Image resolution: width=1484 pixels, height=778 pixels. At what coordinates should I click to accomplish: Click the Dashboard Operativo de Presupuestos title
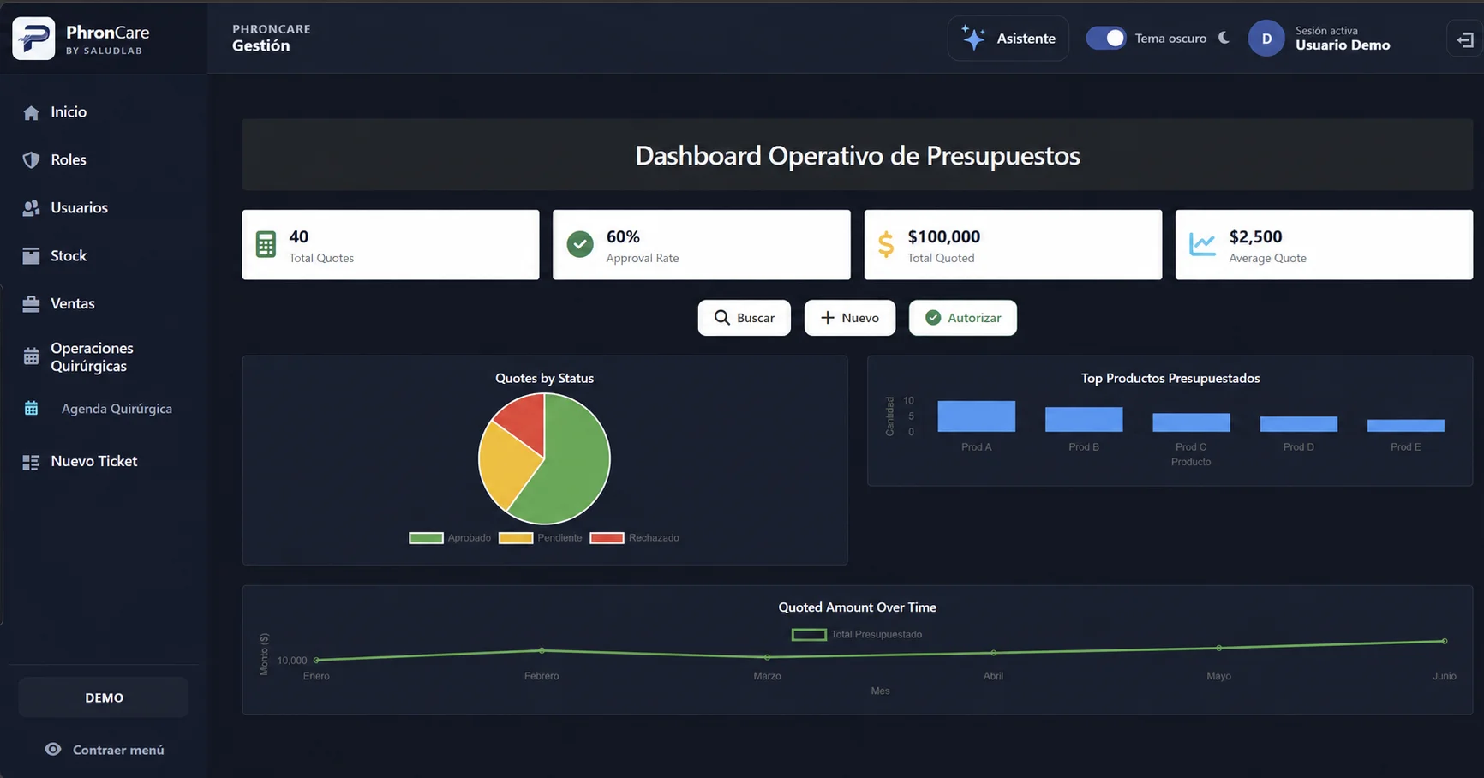pos(858,156)
